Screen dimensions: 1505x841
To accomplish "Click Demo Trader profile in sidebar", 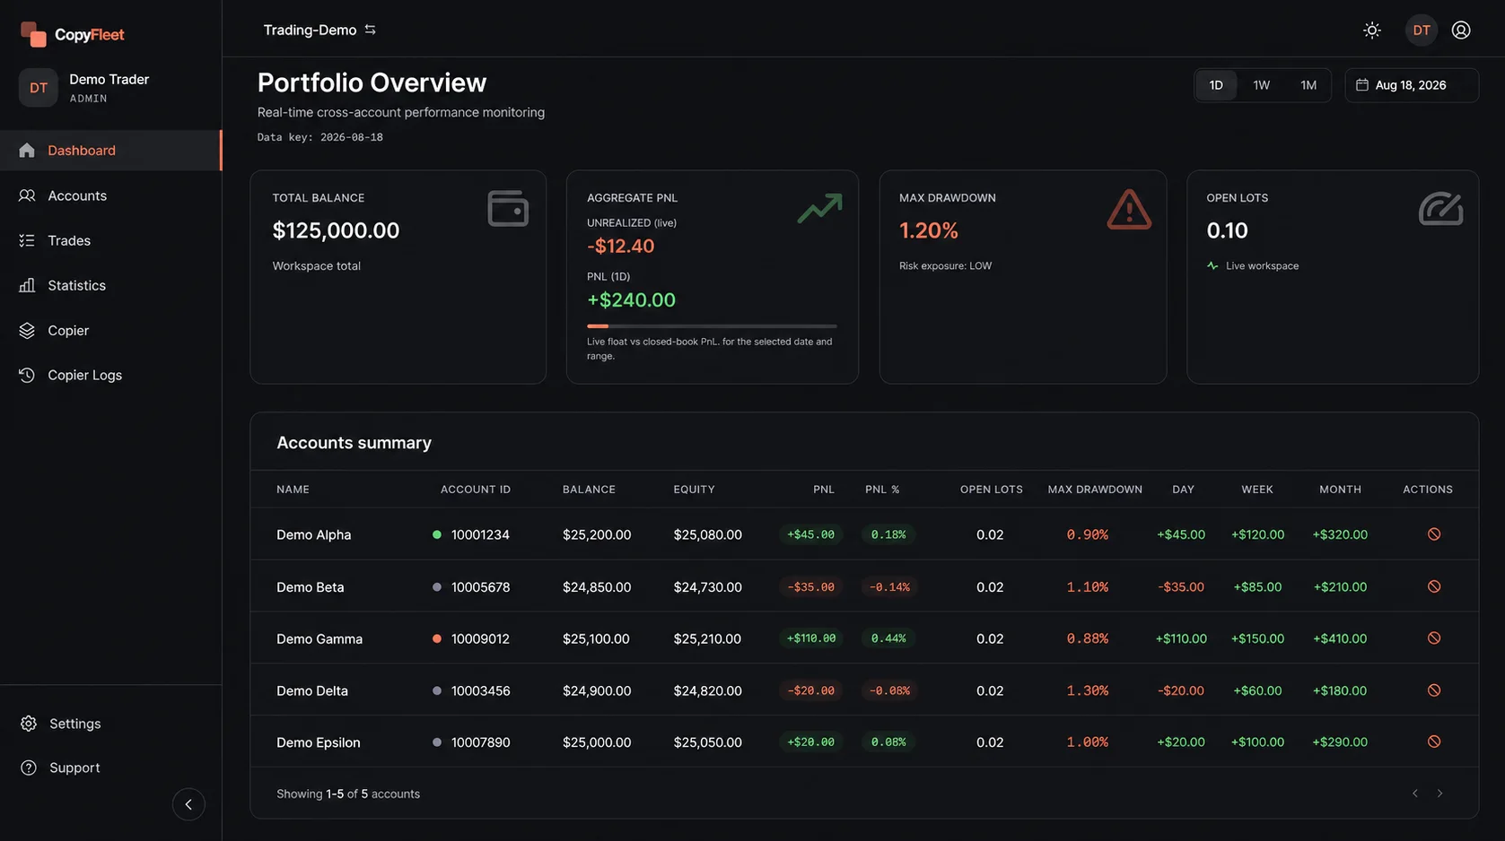I will pos(85,88).
